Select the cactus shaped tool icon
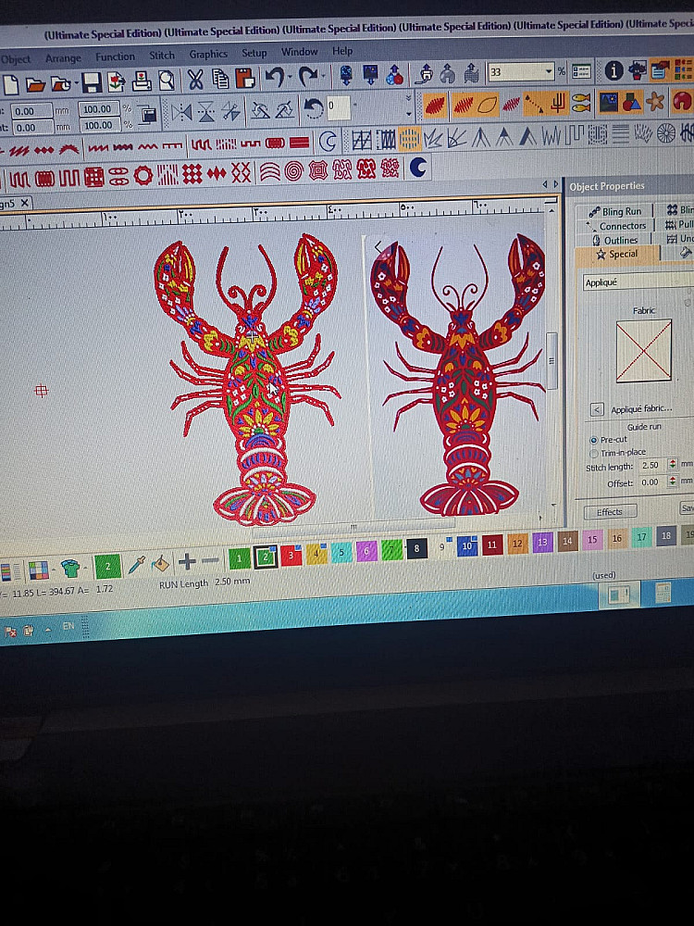Image resolution: width=694 pixels, height=926 pixels. point(558,104)
